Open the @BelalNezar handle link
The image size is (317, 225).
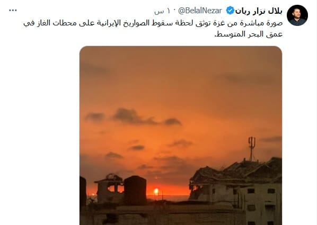tap(200, 11)
